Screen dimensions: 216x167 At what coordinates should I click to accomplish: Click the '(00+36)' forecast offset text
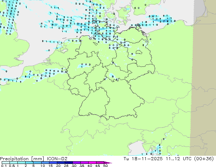[204, 159]
